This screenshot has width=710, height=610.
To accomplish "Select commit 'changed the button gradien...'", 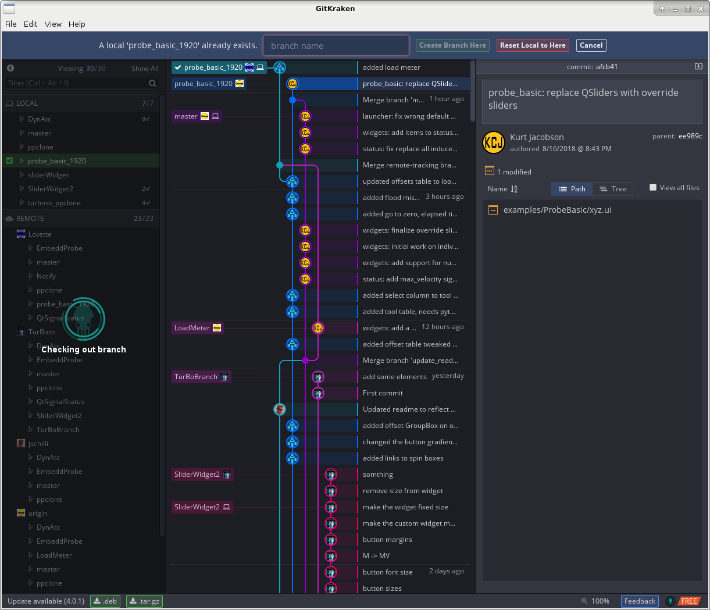I will [x=411, y=442].
